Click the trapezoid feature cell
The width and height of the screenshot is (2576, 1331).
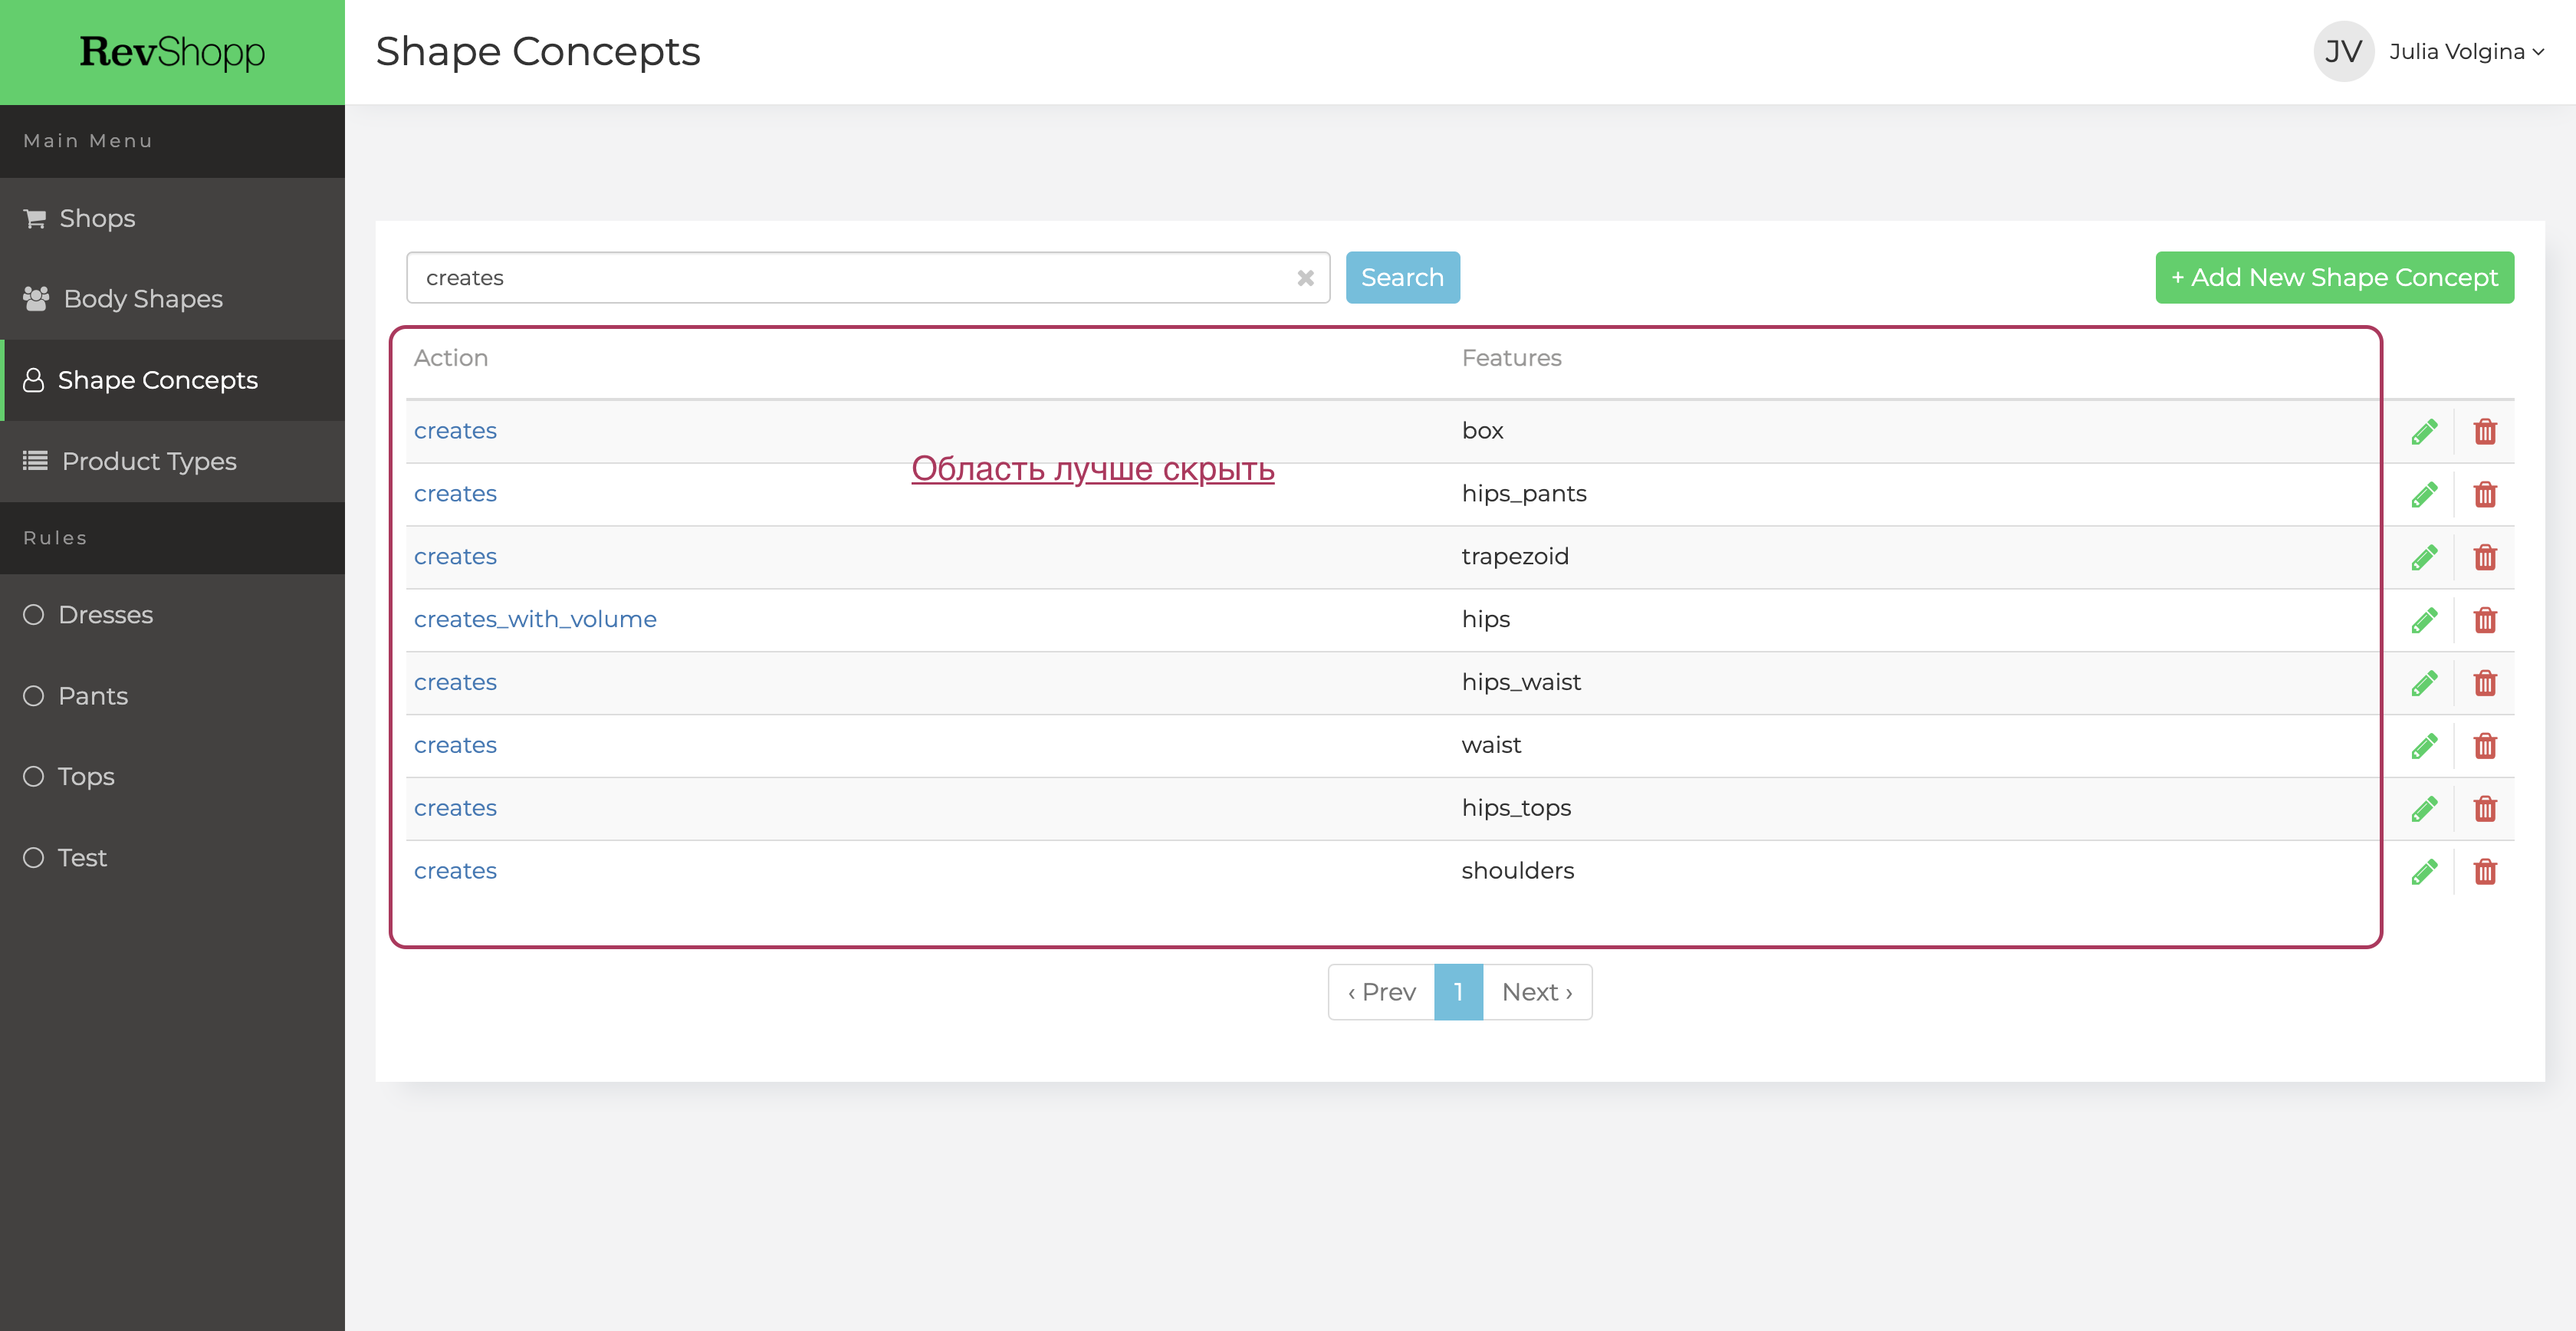tap(1515, 557)
